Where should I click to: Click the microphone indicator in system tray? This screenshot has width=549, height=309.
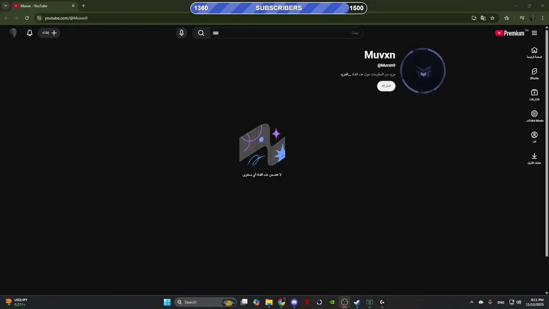pyautogui.click(x=490, y=302)
